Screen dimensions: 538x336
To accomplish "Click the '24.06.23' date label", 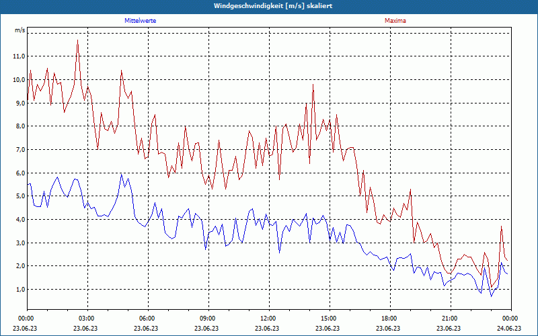I will (509, 328).
